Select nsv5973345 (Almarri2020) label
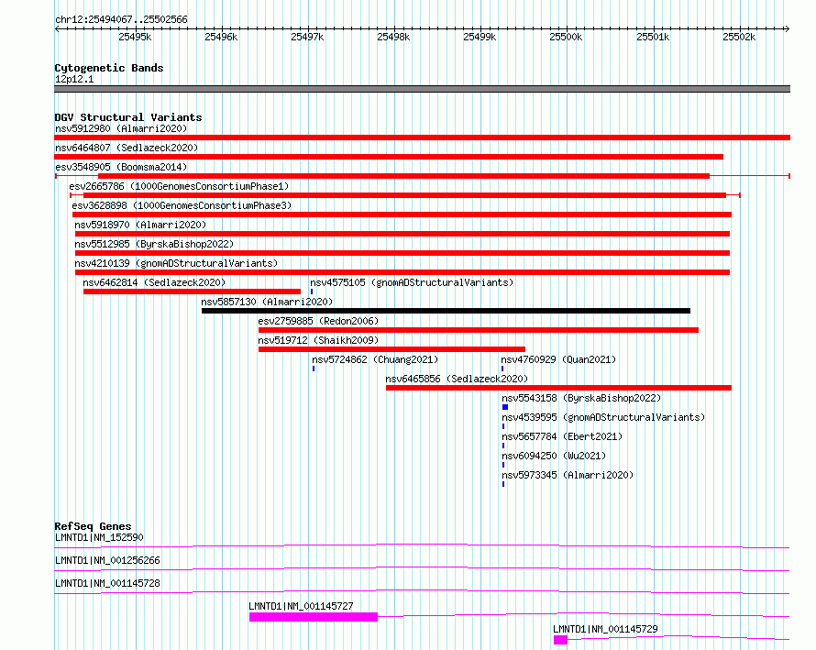 (568, 475)
